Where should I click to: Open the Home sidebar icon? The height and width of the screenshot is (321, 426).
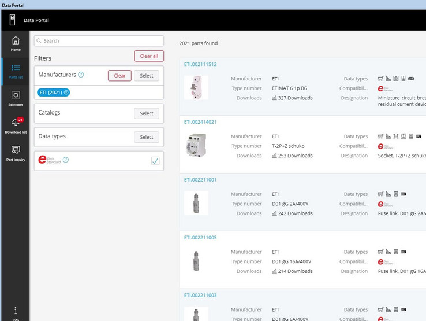pos(16,43)
